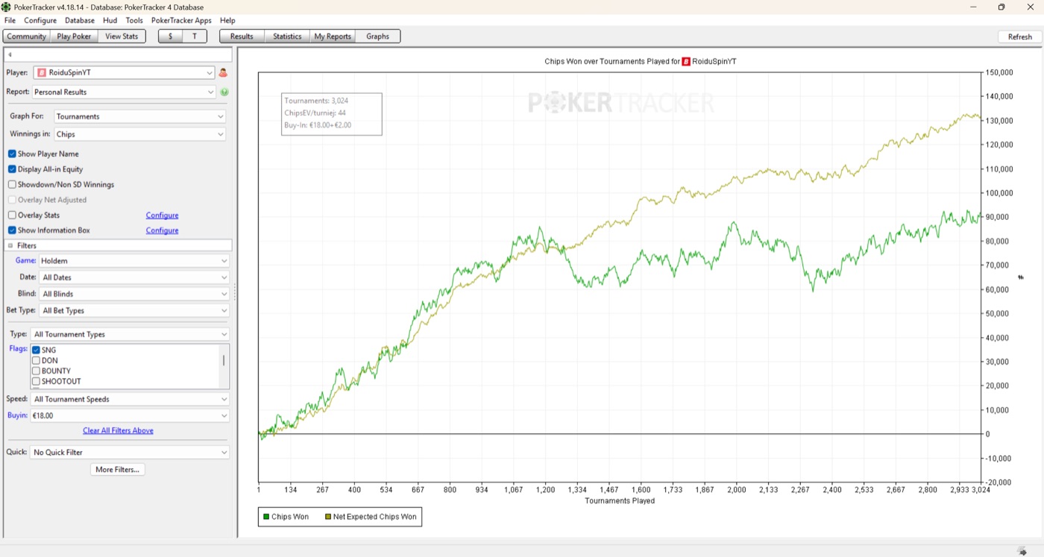1044x557 pixels.
Task: Click the player profile icon beside RoiduSpinYT
Action: tap(223, 73)
